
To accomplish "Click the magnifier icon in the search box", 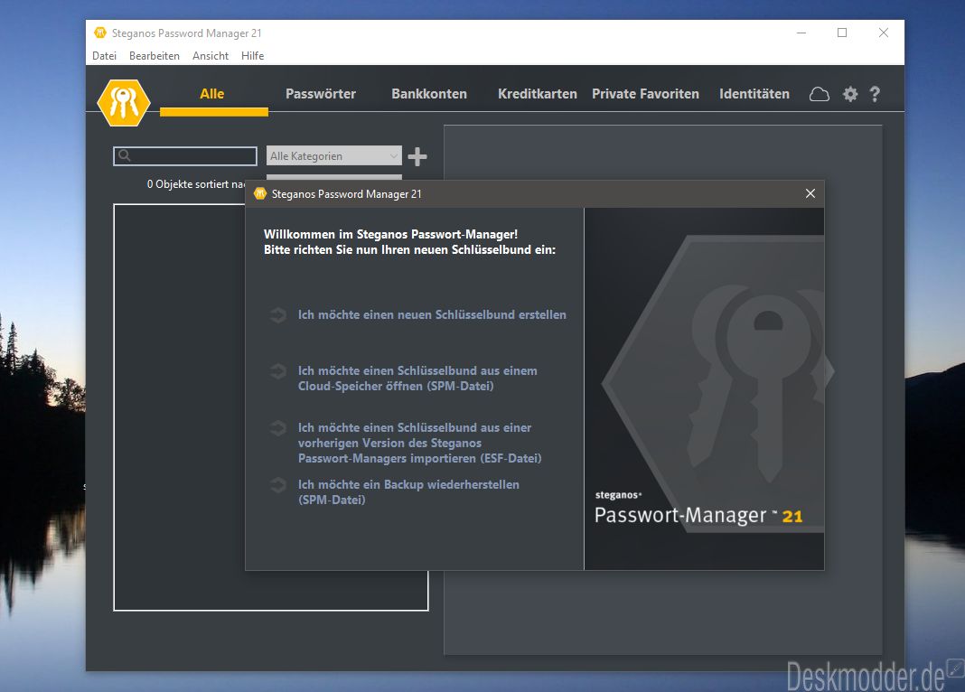I will click(x=125, y=155).
